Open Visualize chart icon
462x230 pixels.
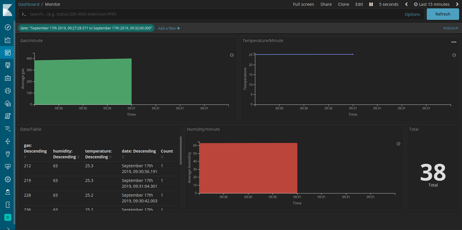pos(8,40)
